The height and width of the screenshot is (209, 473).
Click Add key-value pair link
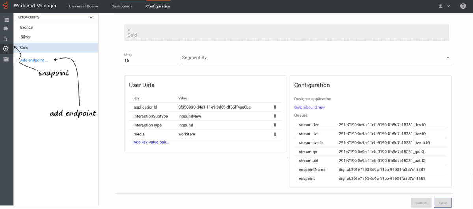(151, 142)
